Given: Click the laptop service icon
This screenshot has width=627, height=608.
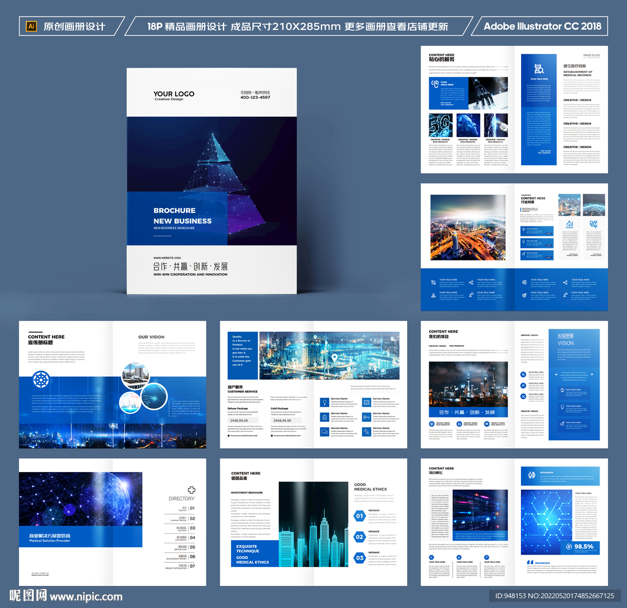Looking at the screenshot, I should click(x=367, y=402).
